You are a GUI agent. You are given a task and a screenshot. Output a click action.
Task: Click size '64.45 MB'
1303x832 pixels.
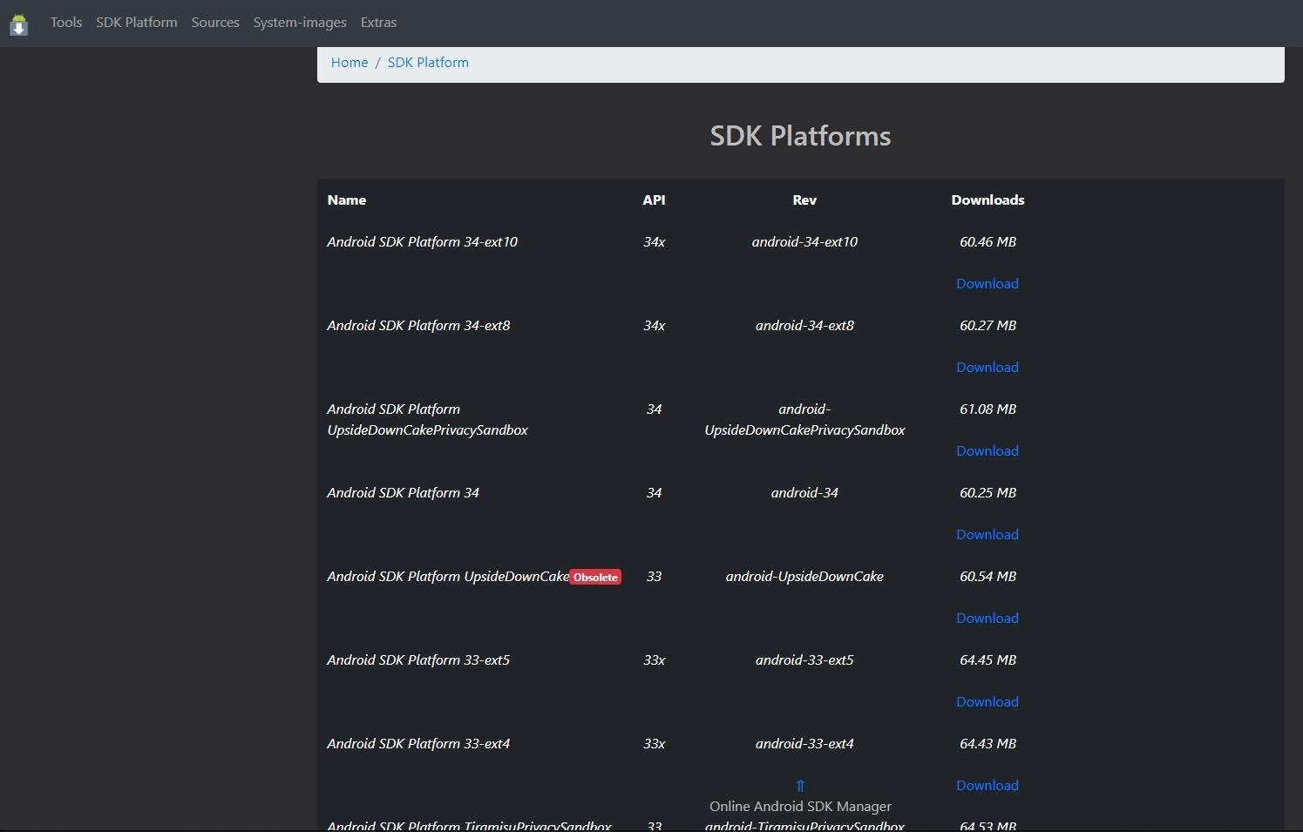(987, 660)
